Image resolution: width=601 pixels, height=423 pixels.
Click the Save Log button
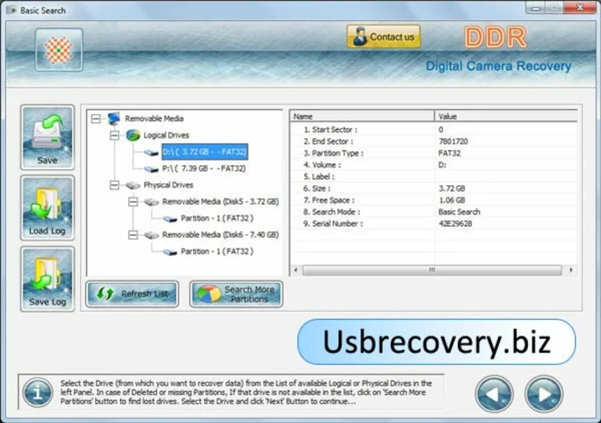point(47,279)
